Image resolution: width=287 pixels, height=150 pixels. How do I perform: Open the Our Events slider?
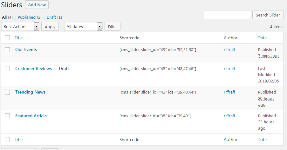26,50
